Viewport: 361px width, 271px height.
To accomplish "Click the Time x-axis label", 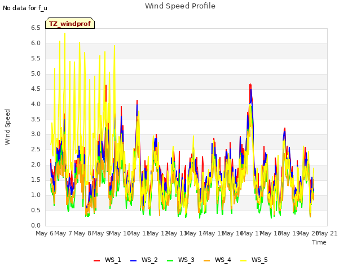I will [319, 242].
